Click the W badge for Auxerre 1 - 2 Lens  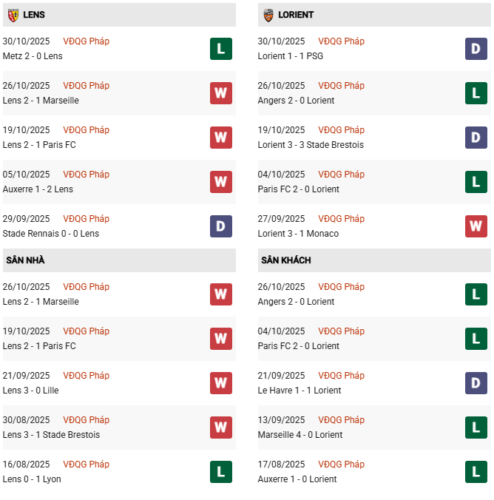221,182
